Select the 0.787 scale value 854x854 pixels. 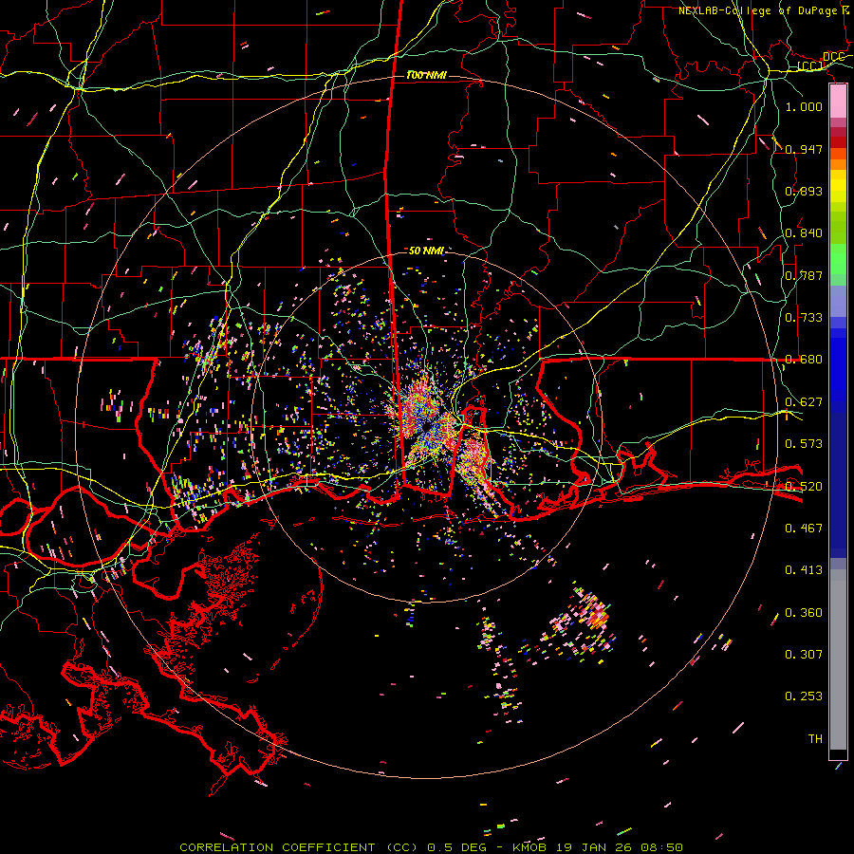pos(804,275)
